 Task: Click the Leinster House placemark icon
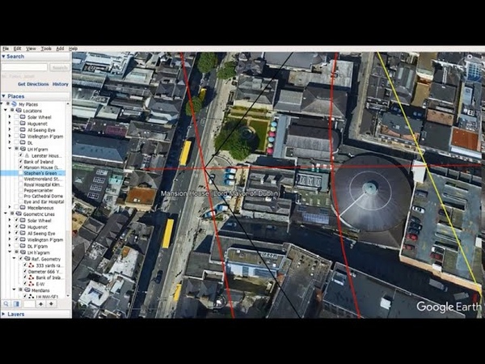tap(27, 155)
